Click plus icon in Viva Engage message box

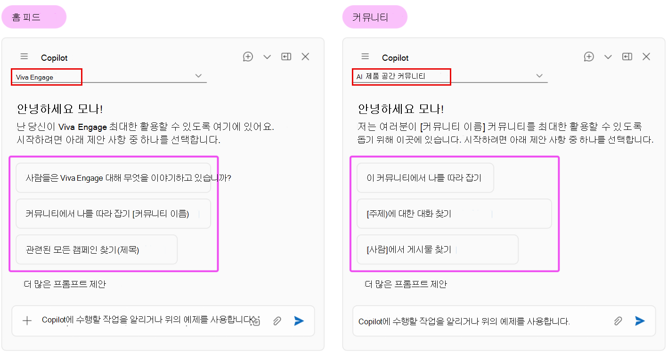tap(27, 321)
